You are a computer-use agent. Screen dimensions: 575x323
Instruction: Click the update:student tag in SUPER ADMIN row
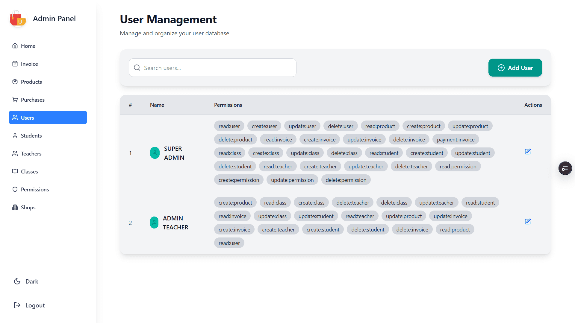473,153
